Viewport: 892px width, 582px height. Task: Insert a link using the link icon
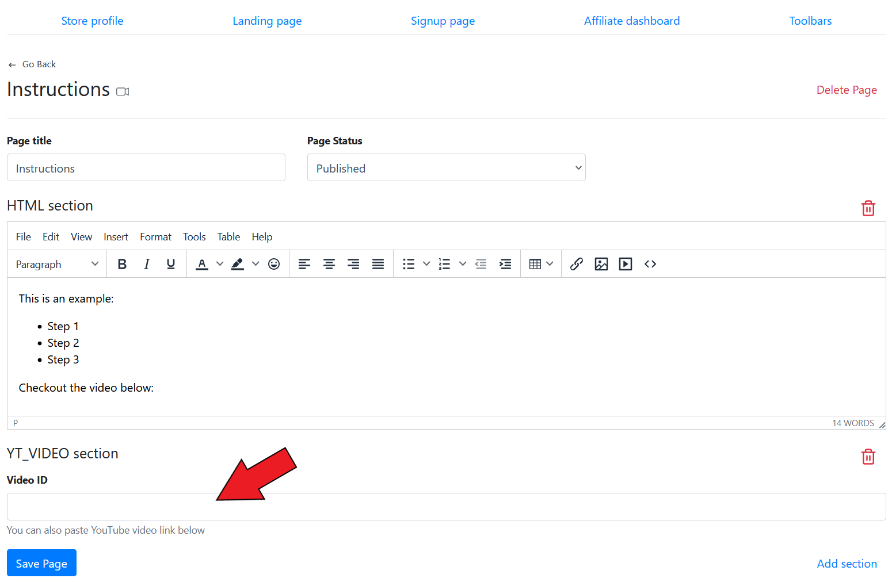(x=577, y=264)
